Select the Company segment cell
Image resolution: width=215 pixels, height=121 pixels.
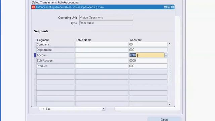pyautogui.click(x=55, y=44)
